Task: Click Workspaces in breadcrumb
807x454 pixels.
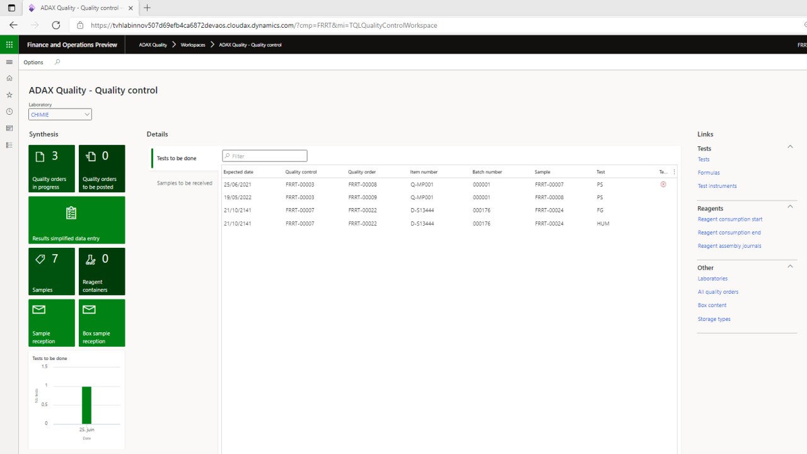Action: click(193, 45)
